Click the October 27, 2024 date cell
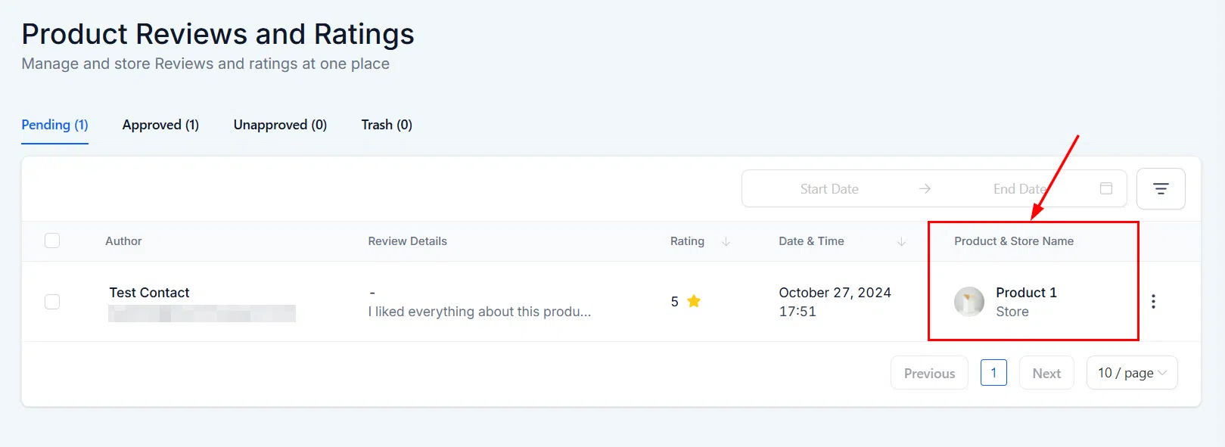The width and height of the screenshot is (1225, 447). (x=835, y=293)
